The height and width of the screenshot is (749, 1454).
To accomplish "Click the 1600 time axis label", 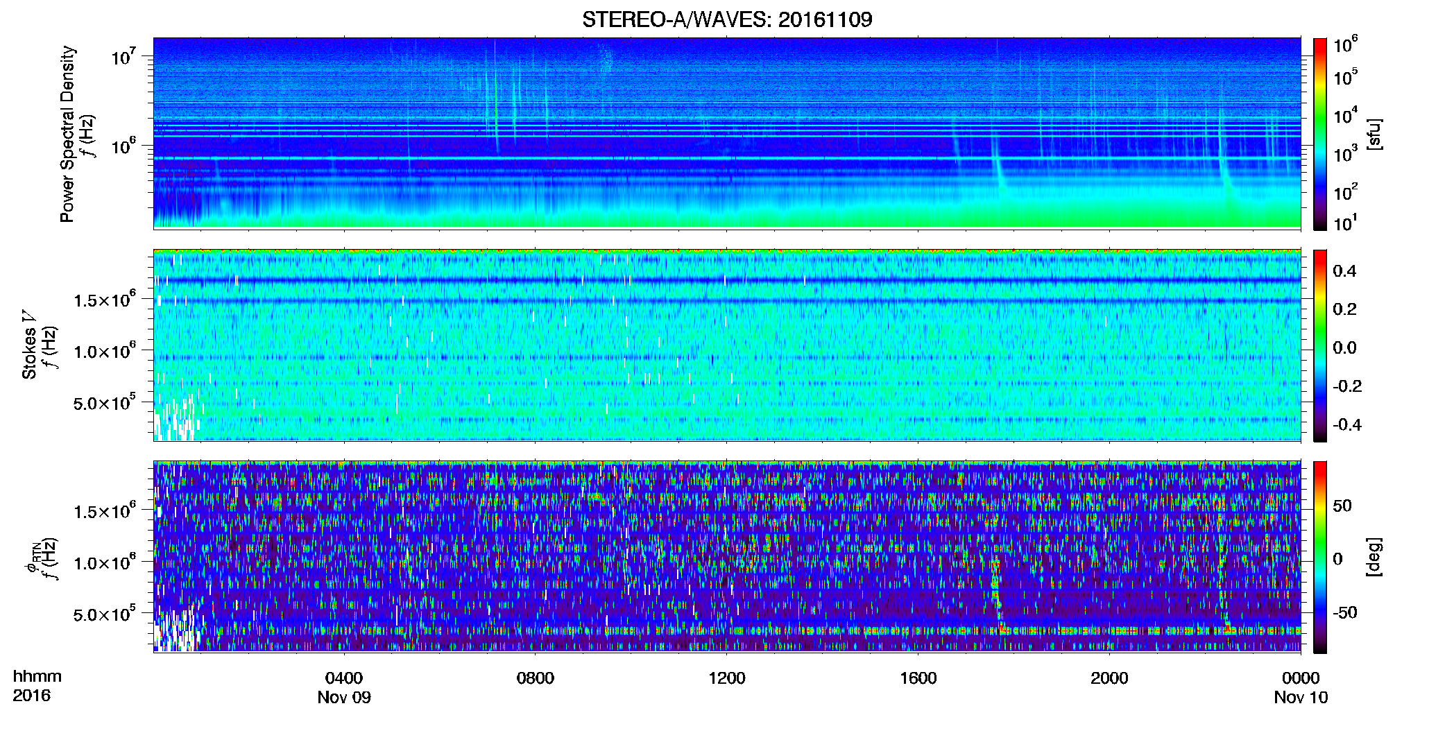I will 918,678.
